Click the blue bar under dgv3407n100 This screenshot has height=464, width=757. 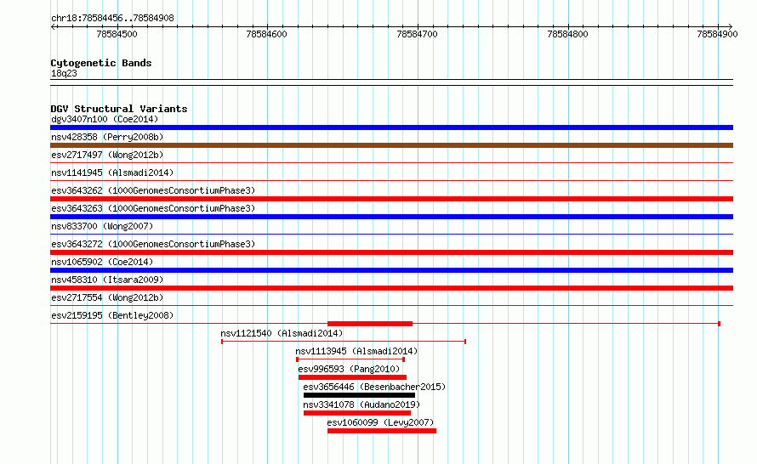pos(391,127)
